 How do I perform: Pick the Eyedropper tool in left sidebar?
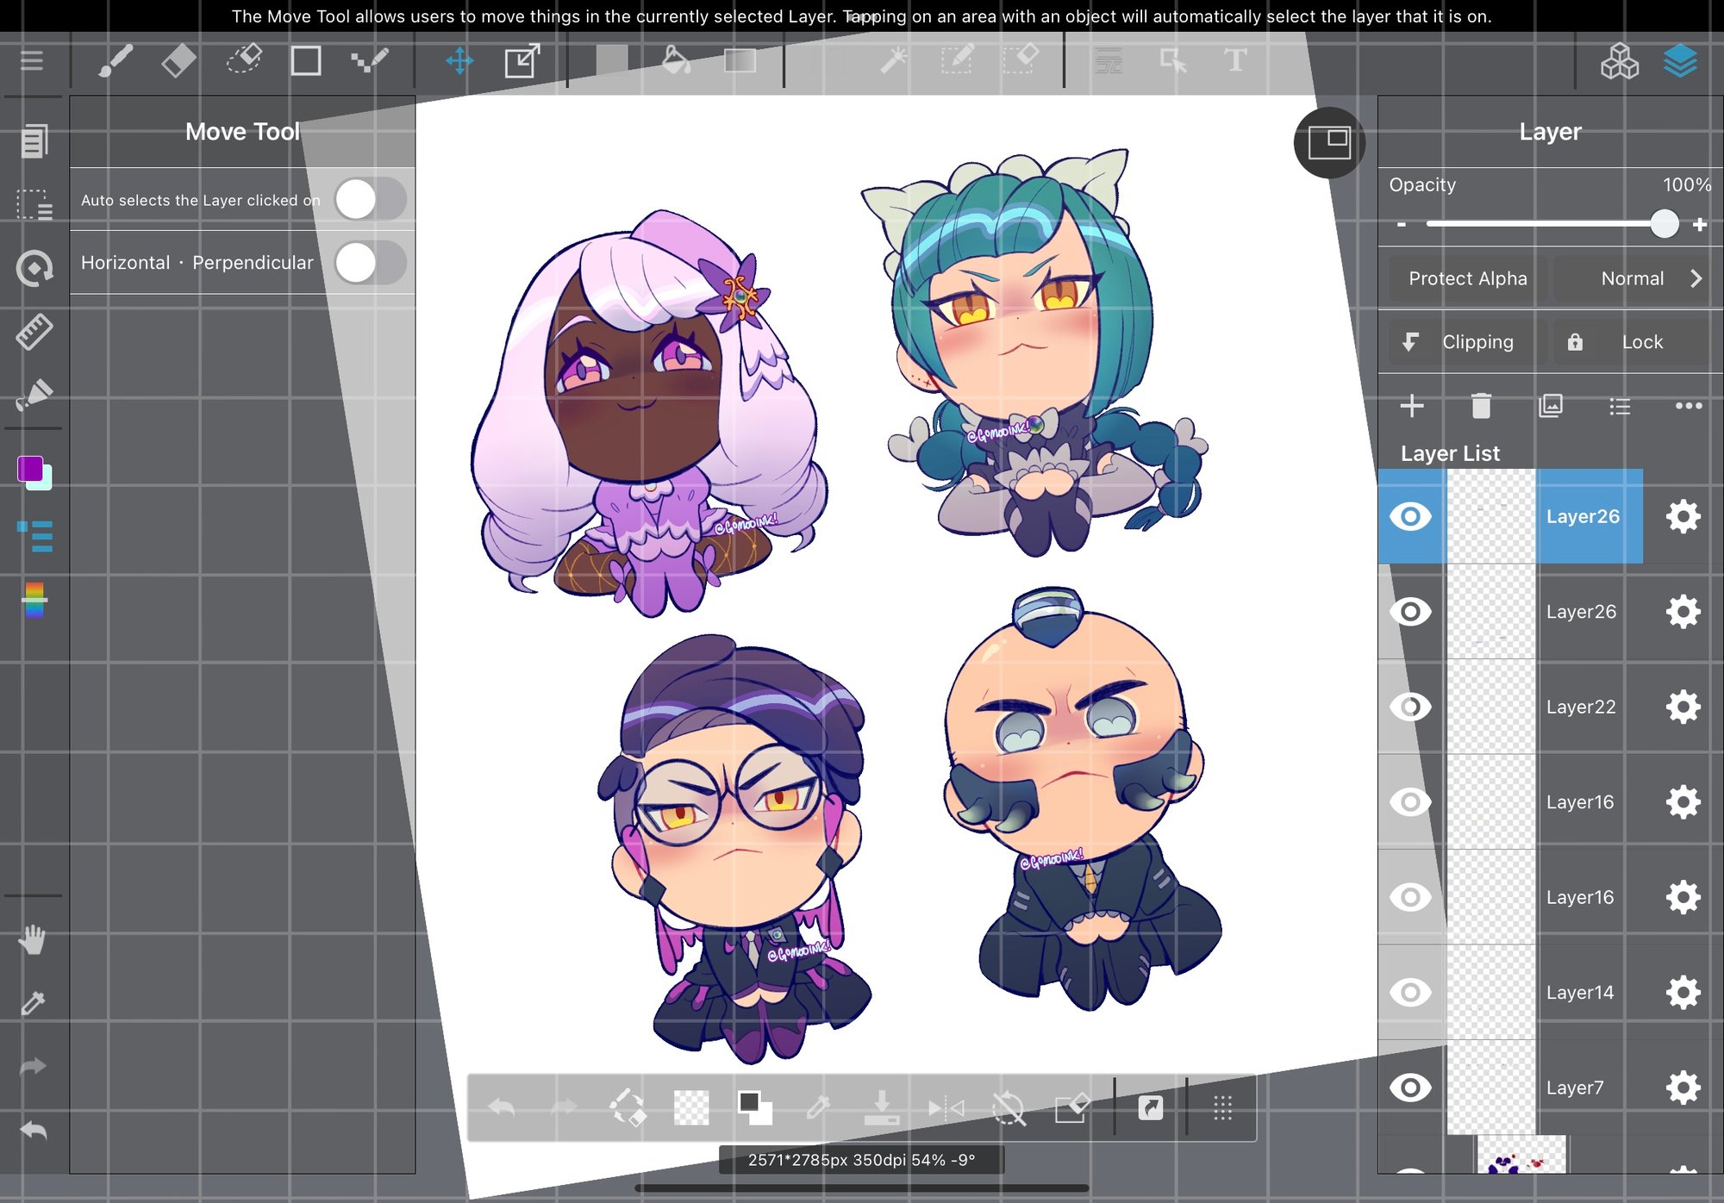(33, 1002)
